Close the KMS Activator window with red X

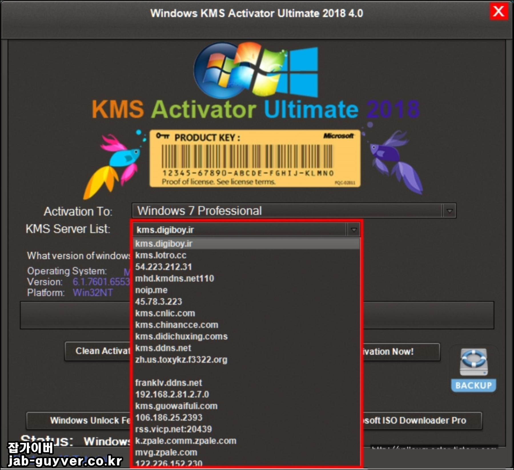point(499,12)
